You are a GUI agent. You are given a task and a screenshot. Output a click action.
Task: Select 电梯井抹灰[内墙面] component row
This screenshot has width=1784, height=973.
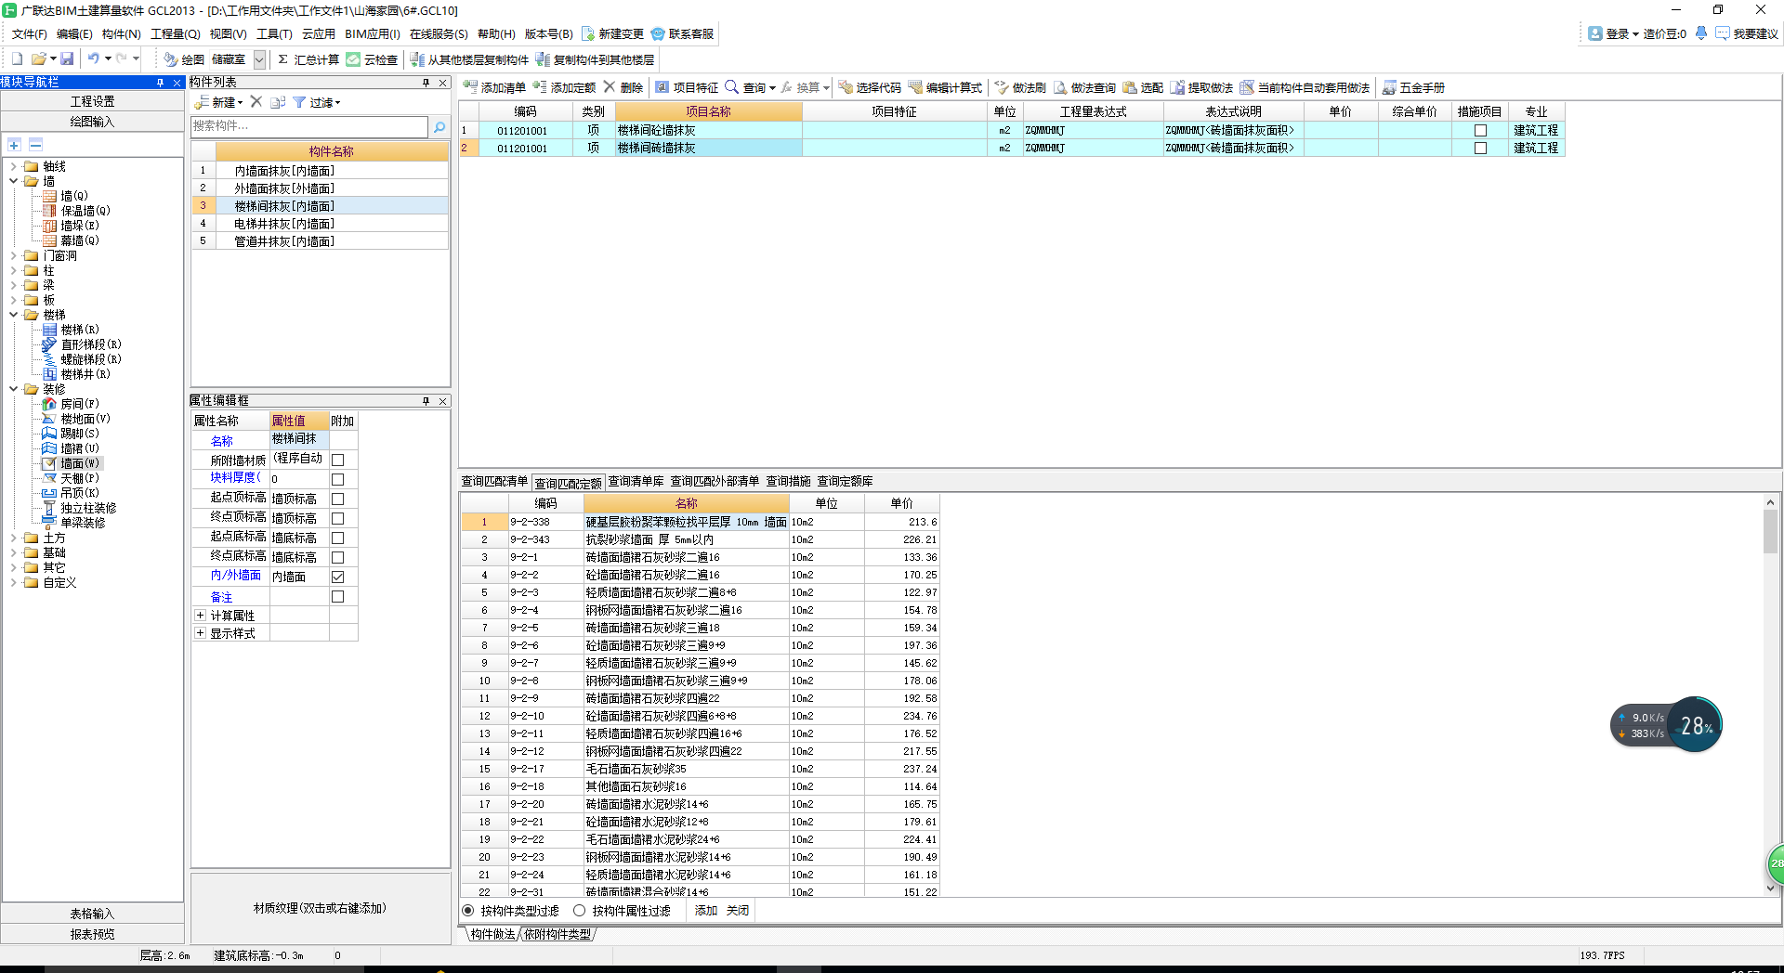[321, 224]
